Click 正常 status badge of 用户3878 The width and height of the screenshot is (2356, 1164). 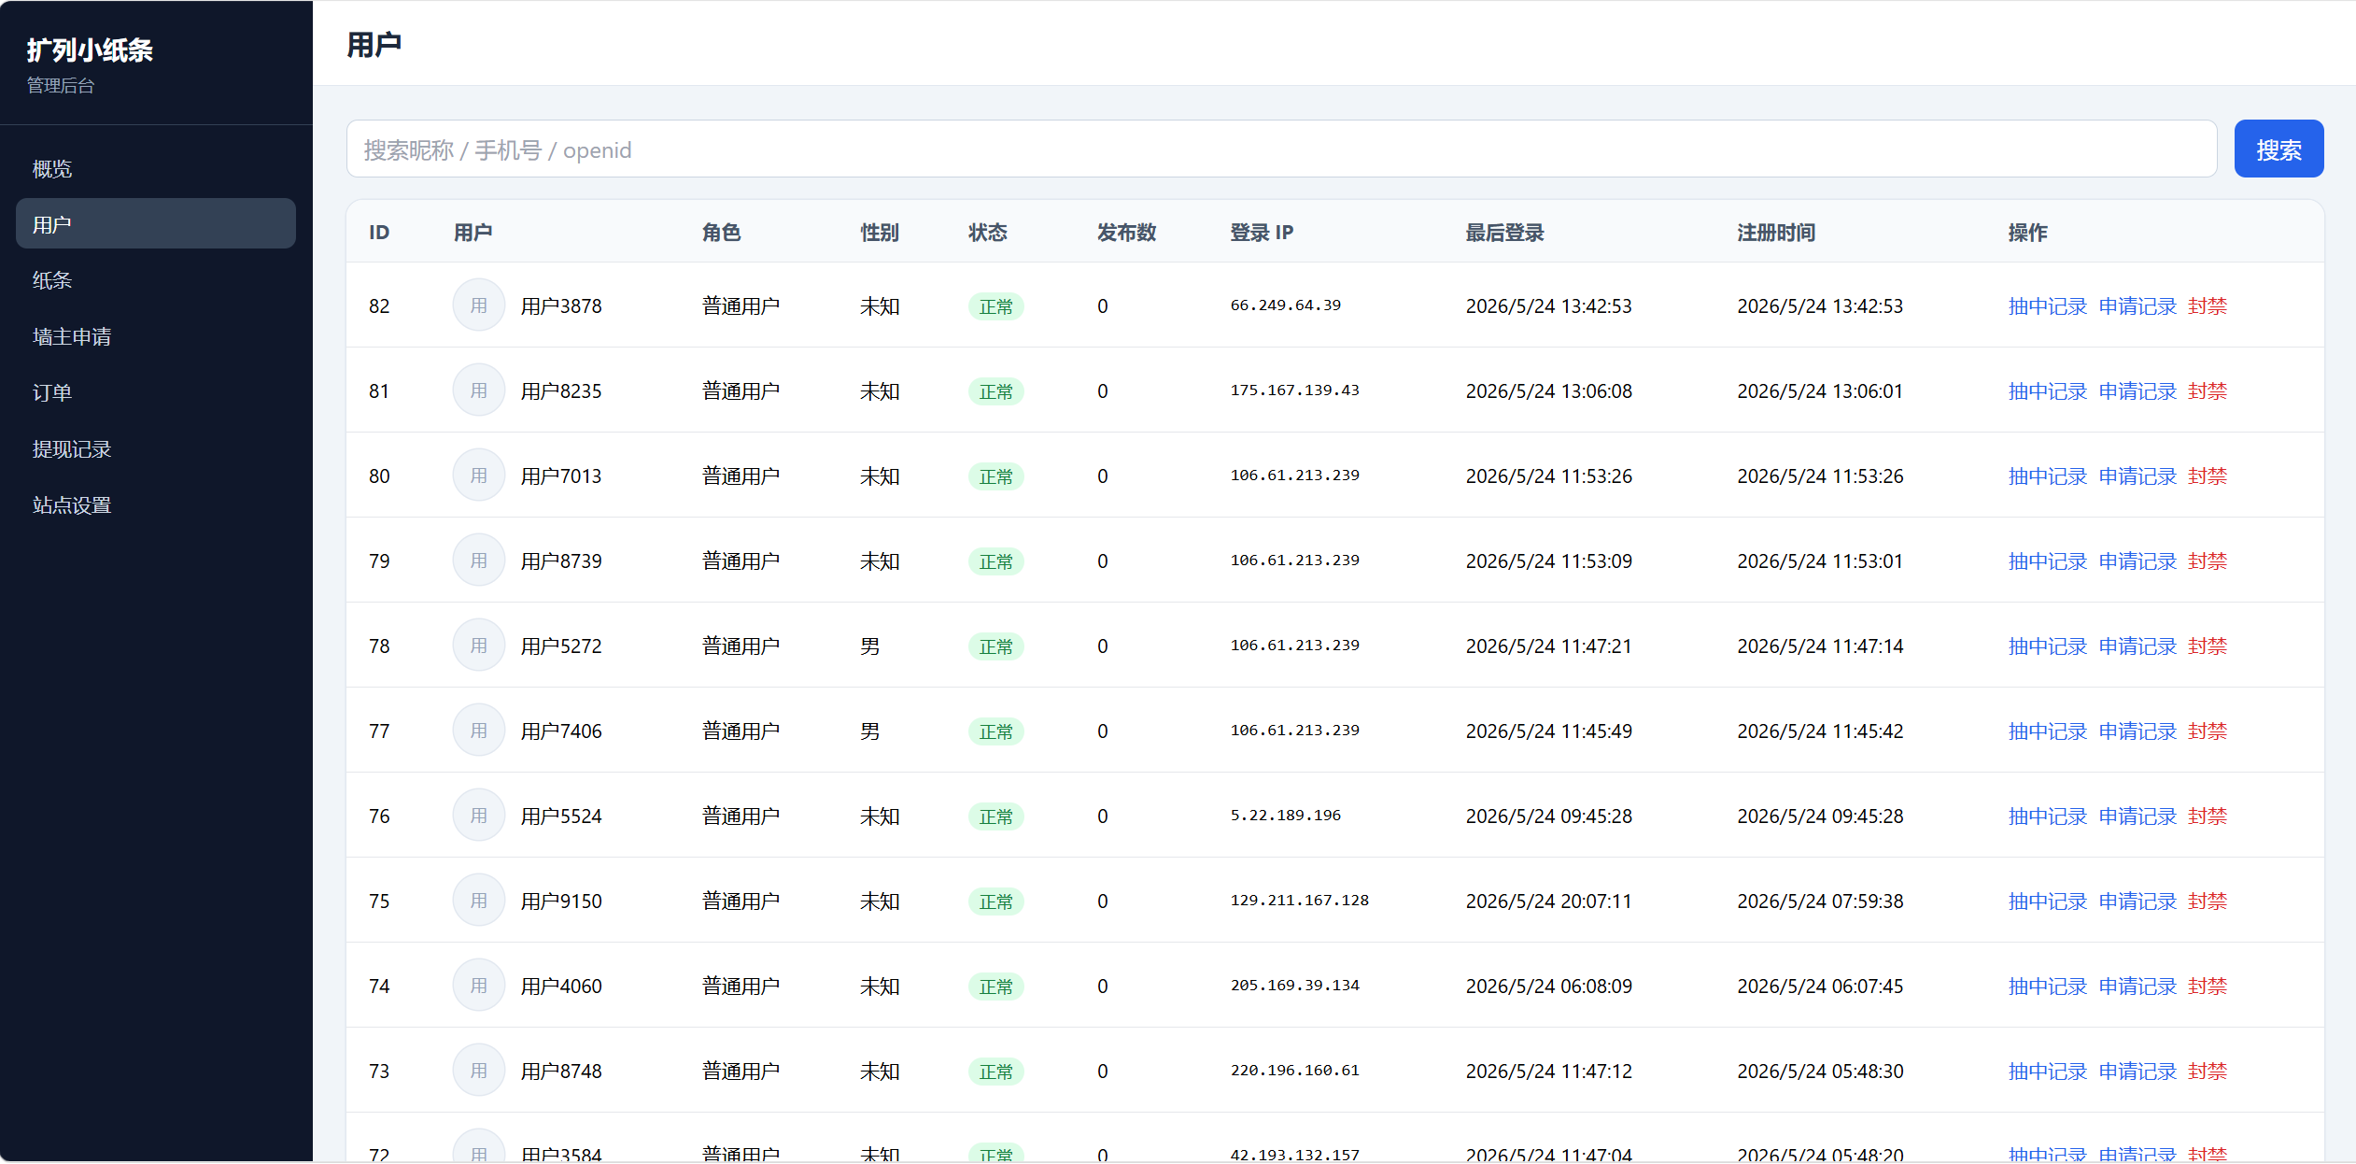[x=995, y=306]
